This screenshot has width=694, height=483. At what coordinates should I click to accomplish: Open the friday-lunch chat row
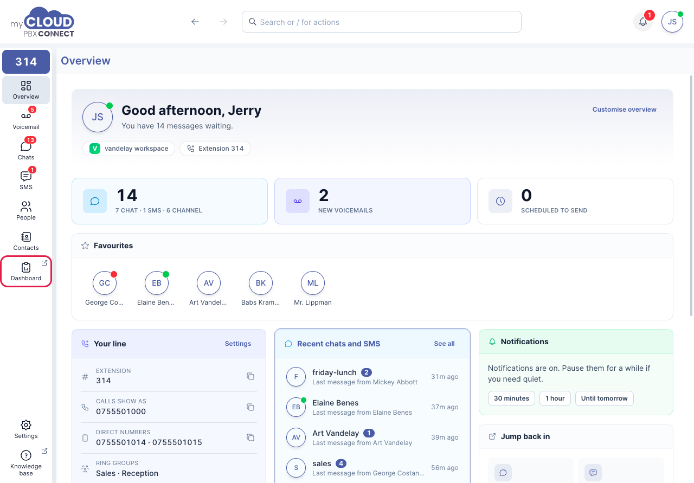pyautogui.click(x=372, y=377)
